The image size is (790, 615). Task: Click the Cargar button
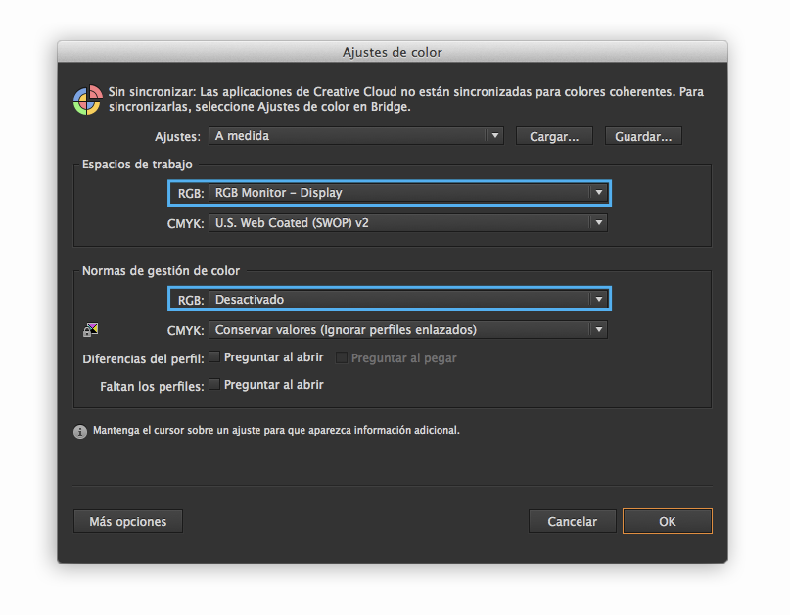(x=554, y=135)
